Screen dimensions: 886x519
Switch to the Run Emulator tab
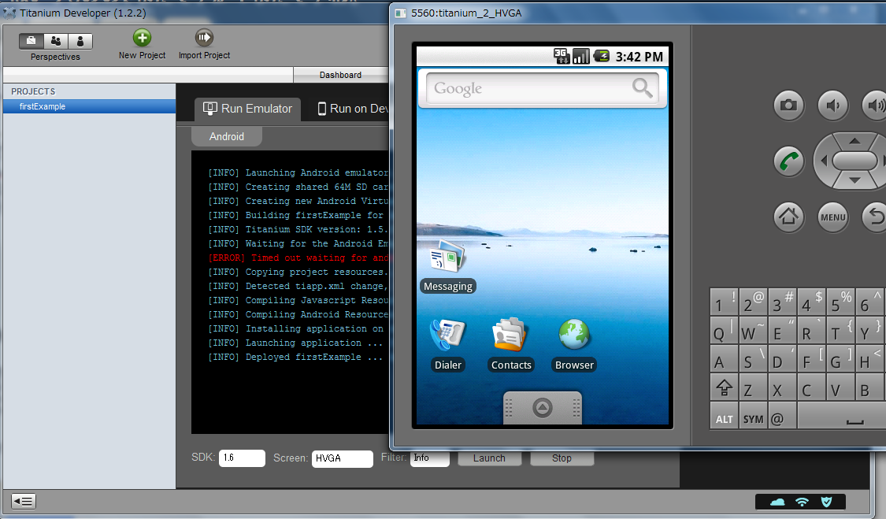(x=247, y=109)
